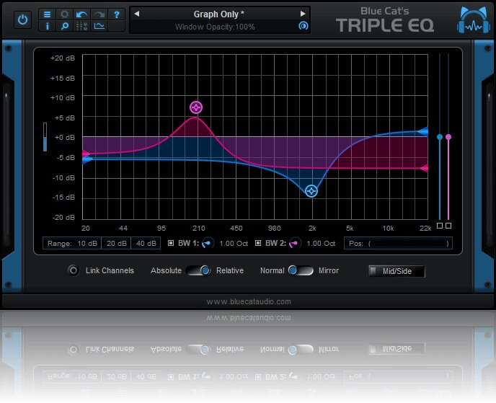Flip the Absolute/Relative switch
Image resolution: width=496 pixels, height=403 pixels.
pyautogui.click(x=198, y=270)
